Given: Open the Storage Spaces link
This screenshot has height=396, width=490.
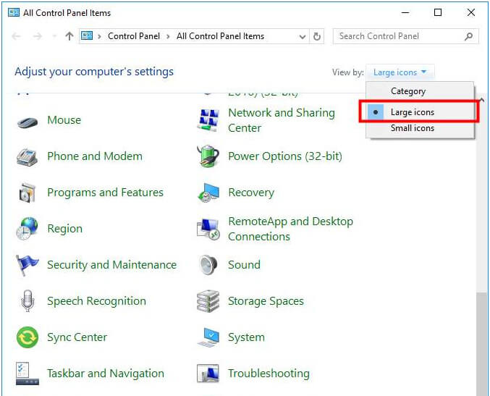Looking at the screenshot, I should click(x=266, y=301).
